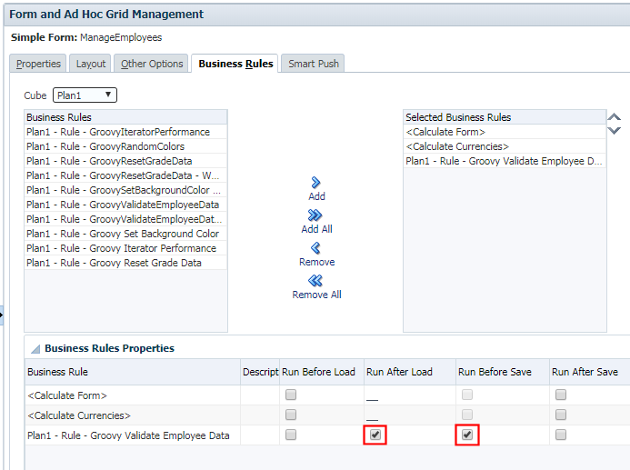This screenshot has height=470, width=630.
Task: Enable Run Before Load for Calculate Form
Action: tap(290, 395)
